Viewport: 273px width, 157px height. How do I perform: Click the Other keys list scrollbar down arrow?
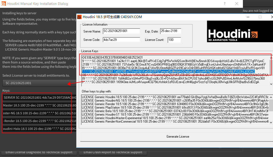(x=271, y=122)
